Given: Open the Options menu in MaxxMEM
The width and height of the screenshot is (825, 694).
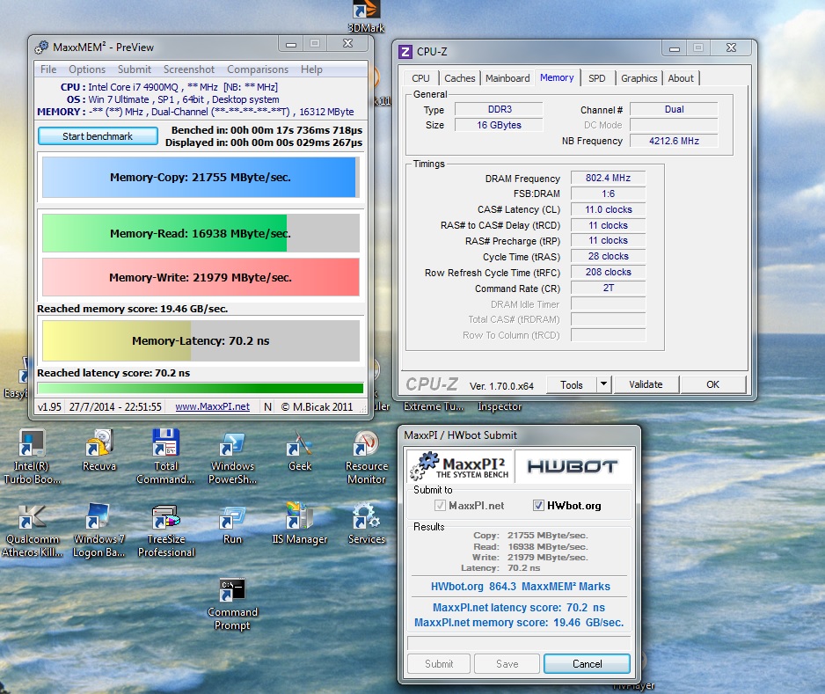Looking at the screenshot, I should [x=87, y=69].
